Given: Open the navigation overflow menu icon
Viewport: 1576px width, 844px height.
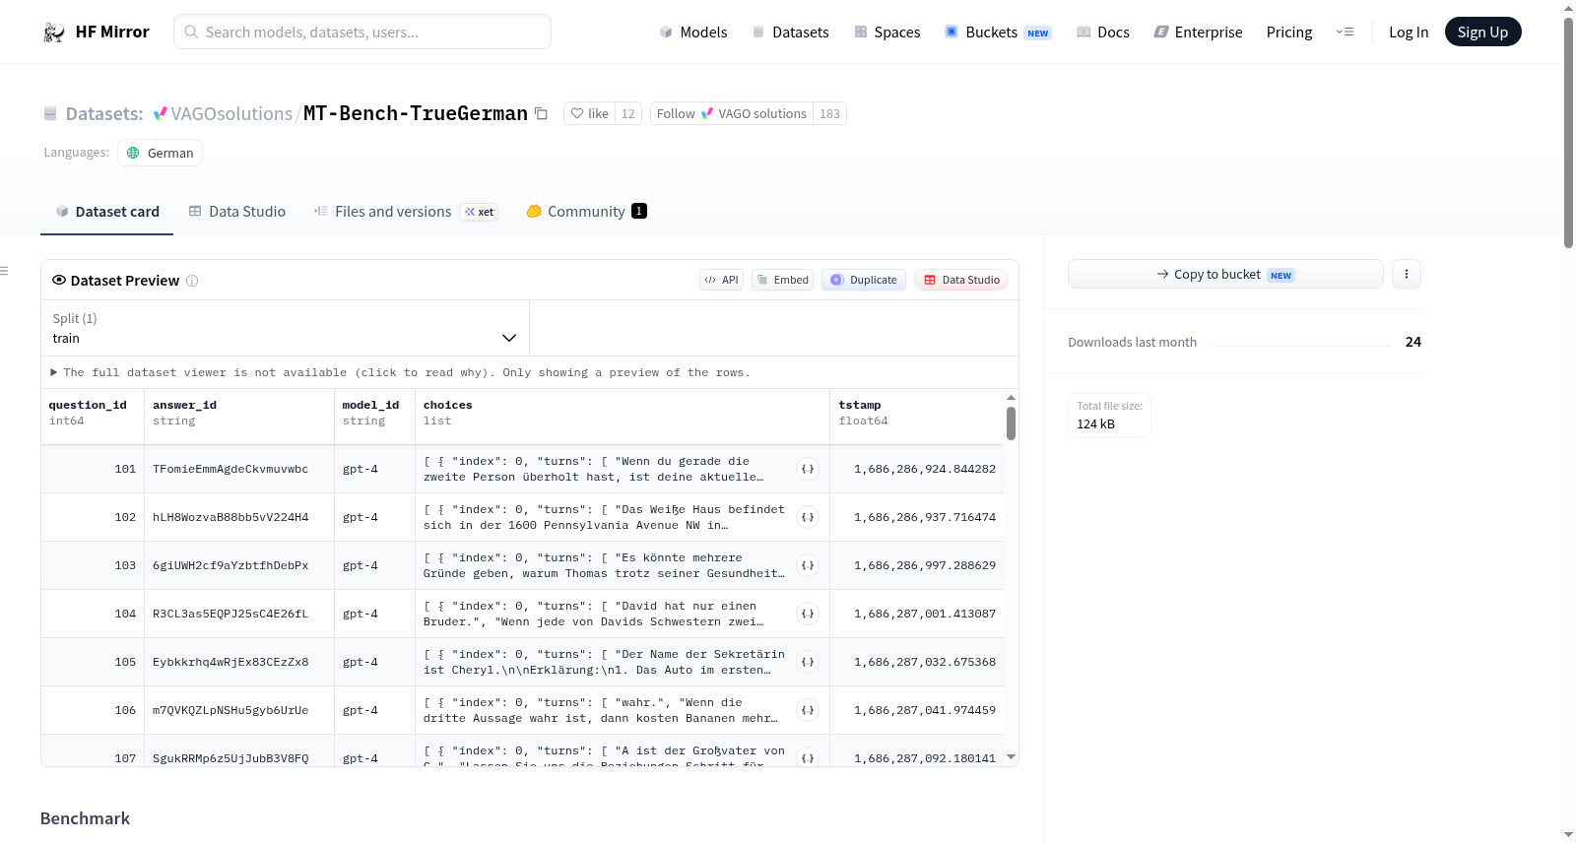Looking at the screenshot, I should tap(1345, 32).
